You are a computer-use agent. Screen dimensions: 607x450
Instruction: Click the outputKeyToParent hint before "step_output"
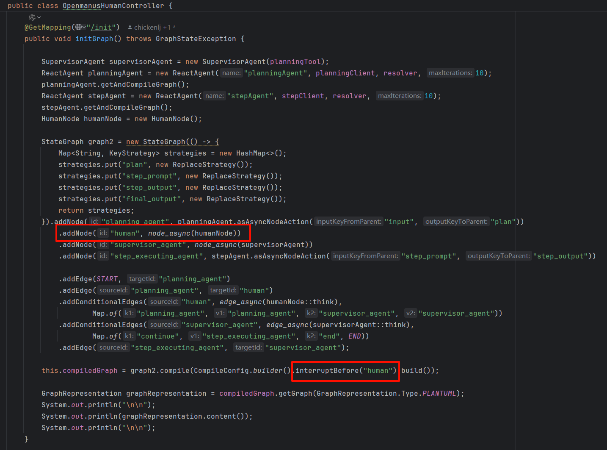pyautogui.click(x=499, y=256)
